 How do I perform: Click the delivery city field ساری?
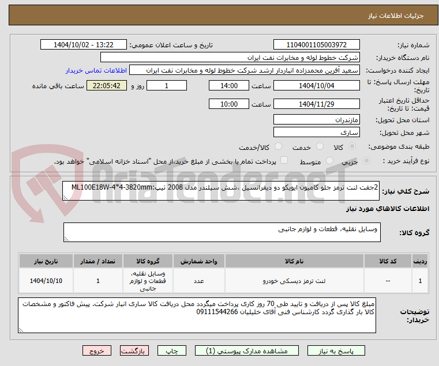317,133
